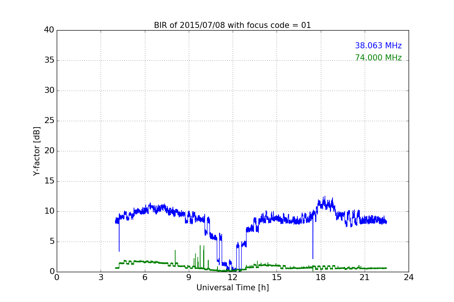Image resolution: width=454 pixels, height=302 pixels.
Task: Click the x-axis tick label '9'
Action: click(x=188, y=277)
